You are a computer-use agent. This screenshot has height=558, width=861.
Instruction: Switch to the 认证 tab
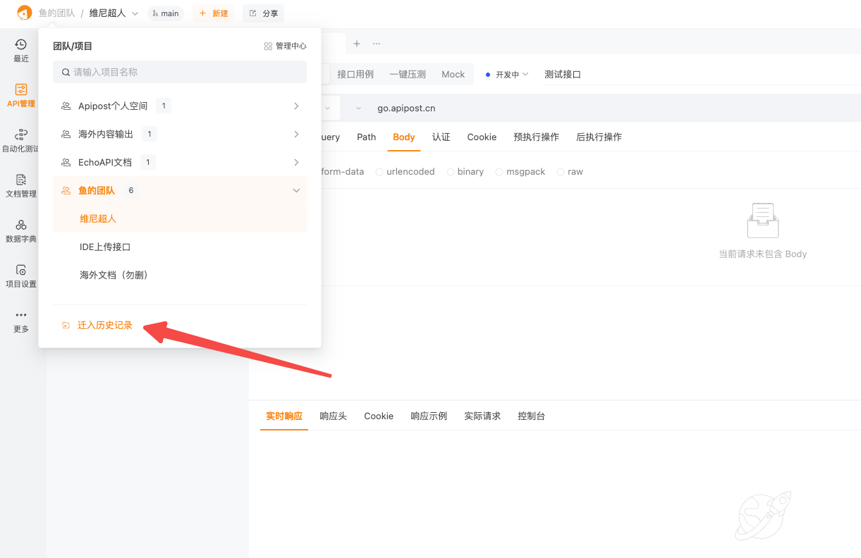pyautogui.click(x=441, y=137)
